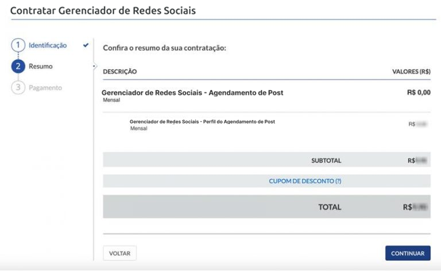
Task: Click the step 2 circle icon
Action: [18, 67]
